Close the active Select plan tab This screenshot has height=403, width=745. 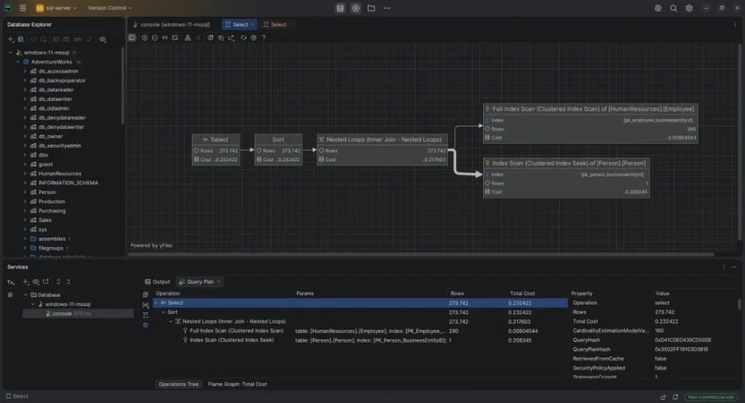pos(252,25)
